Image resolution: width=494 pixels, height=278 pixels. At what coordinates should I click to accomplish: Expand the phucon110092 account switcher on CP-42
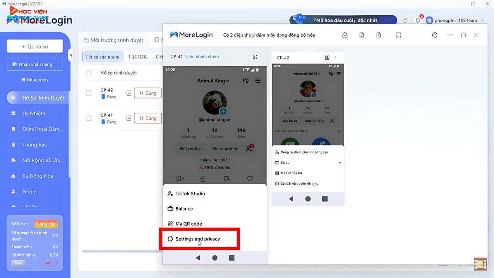[x=307, y=74]
